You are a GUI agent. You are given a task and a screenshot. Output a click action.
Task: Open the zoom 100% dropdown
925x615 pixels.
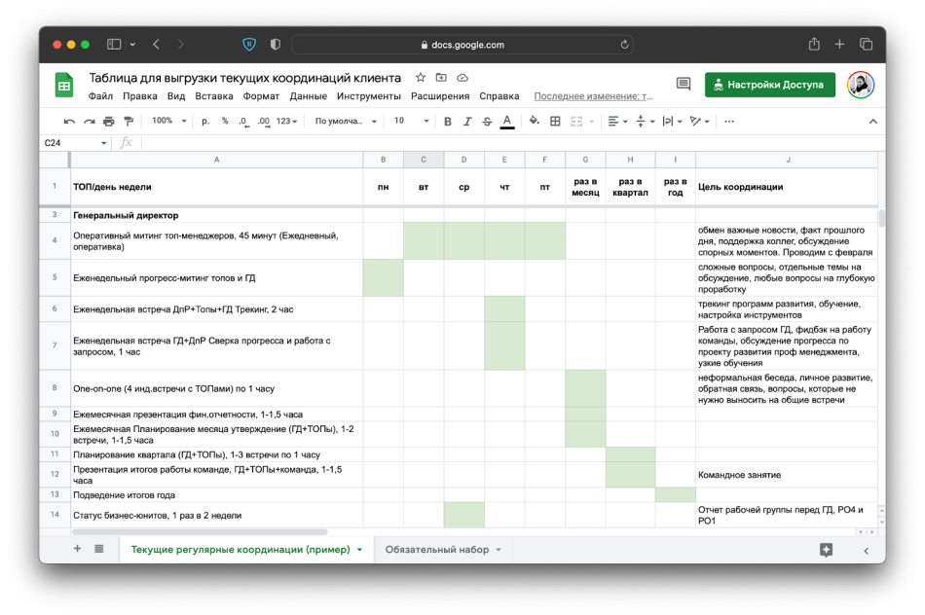pyautogui.click(x=168, y=121)
